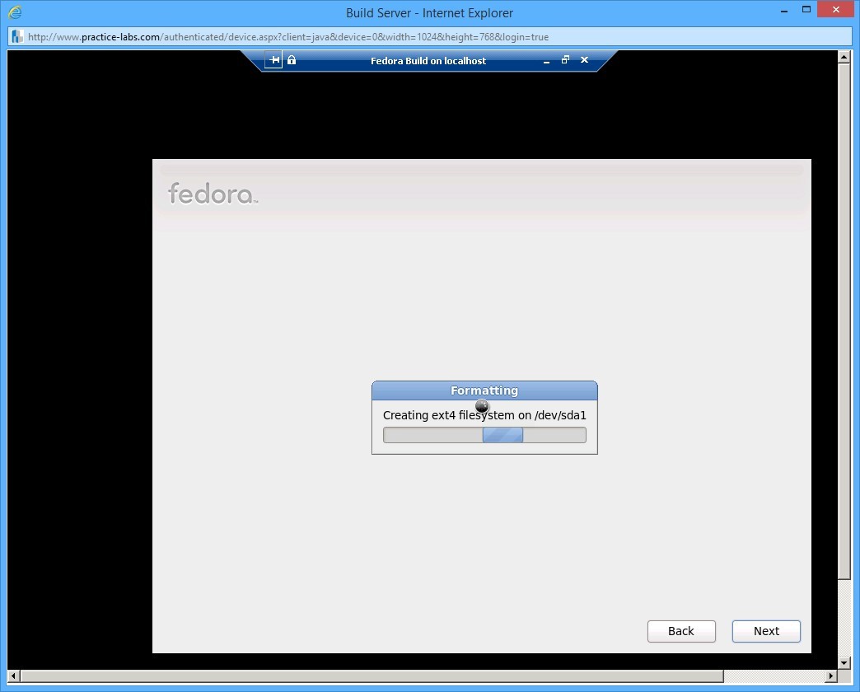
Task: Close Internet Explorer with the red X
Action: point(834,10)
